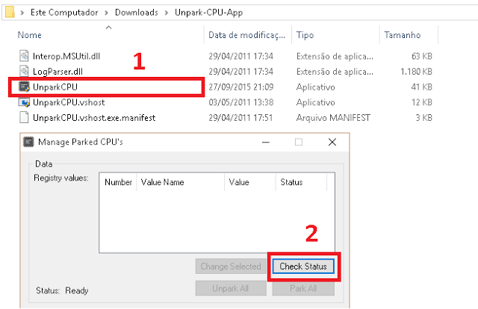Click the 1.180 KB size cell
This screenshot has width=478, height=309.
pyautogui.click(x=417, y=72)
